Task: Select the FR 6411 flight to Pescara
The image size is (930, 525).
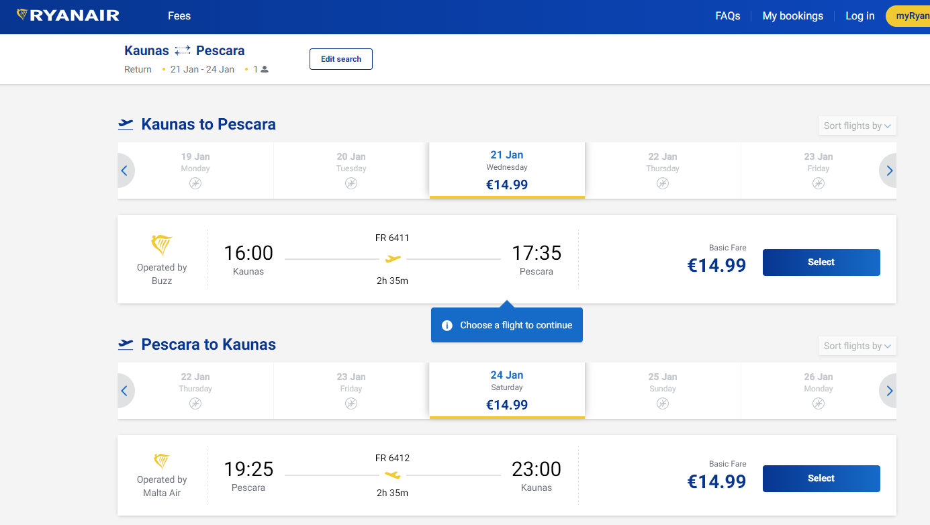Action: 821,262
